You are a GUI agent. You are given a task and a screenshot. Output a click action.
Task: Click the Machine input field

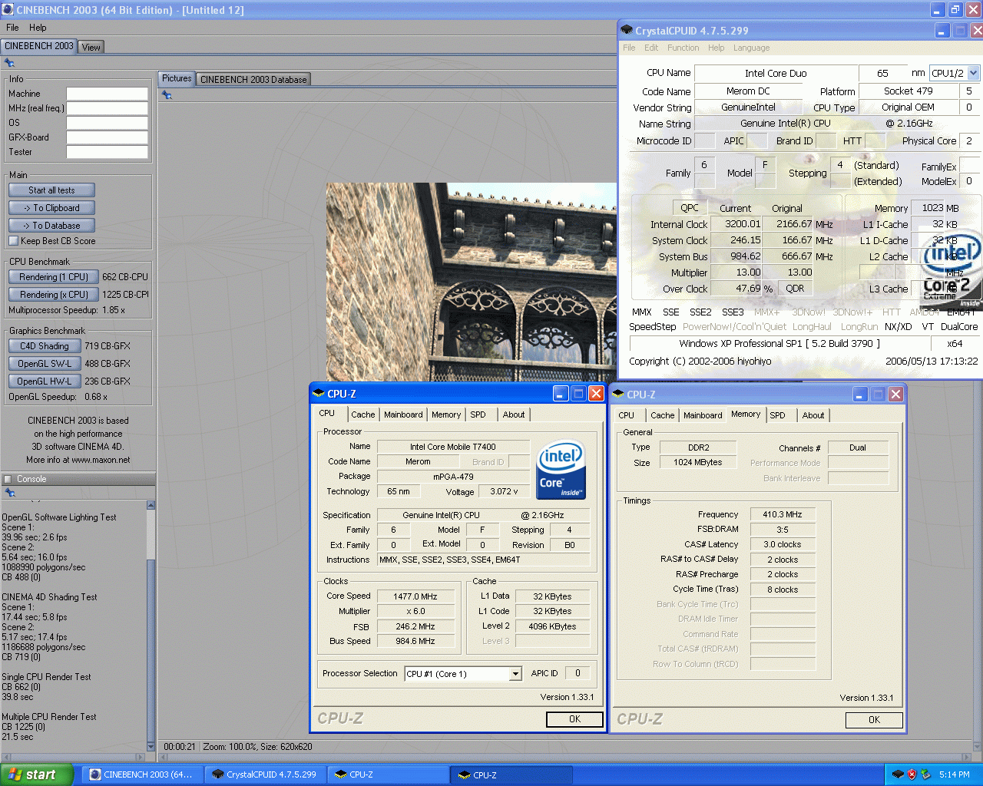(x=107, y=94)
